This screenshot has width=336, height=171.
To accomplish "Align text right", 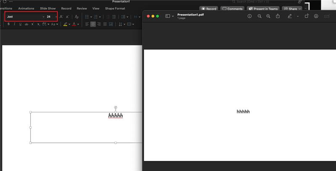I will 99,24.
